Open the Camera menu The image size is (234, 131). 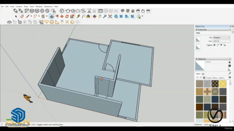pyautogui.click(x=19, y=7)
